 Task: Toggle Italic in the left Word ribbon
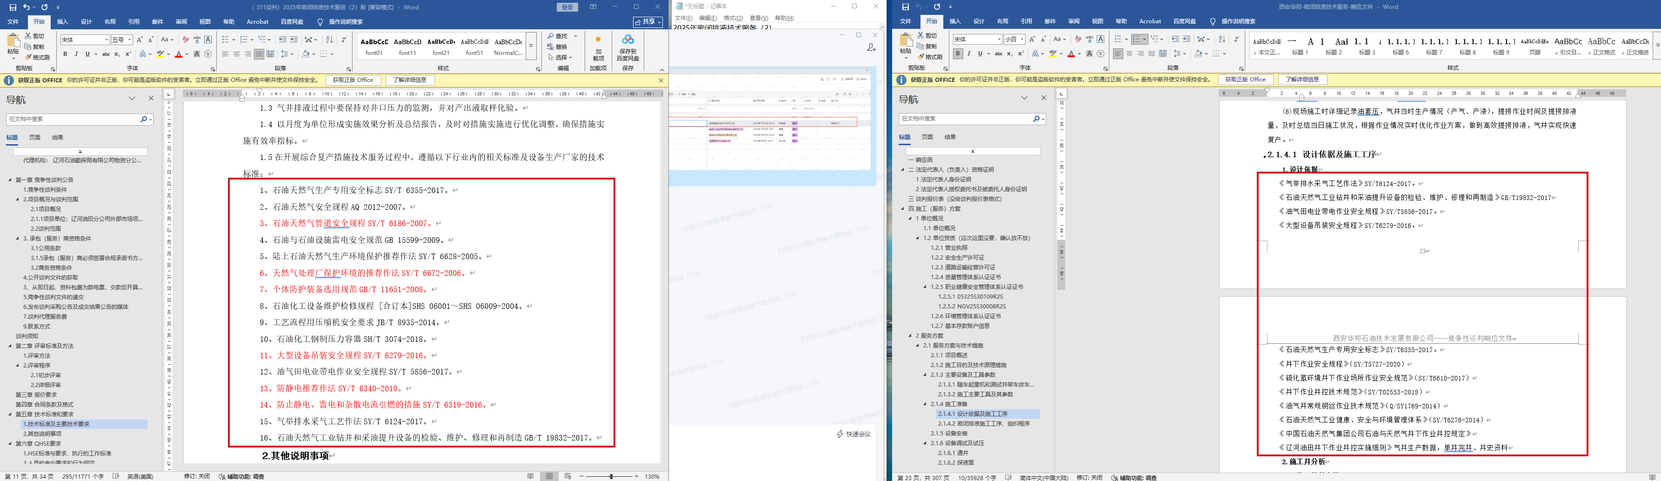75,54
